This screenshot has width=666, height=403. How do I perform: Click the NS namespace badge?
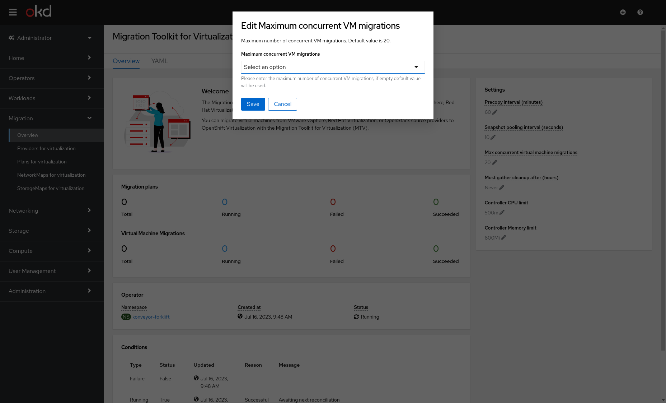tap(126, 317)
